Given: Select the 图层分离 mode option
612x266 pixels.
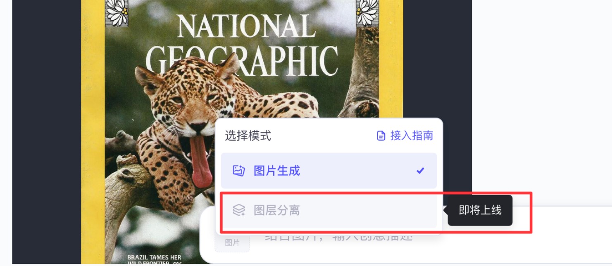Looking at the screenshot, I should tap(329, 211).
